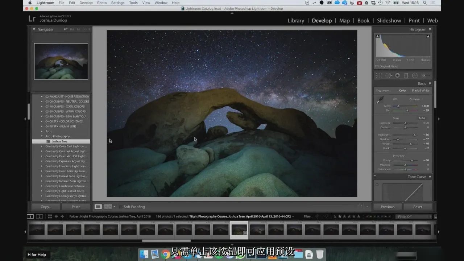
Task: Go back using the filmstrip left arrow
Action: [56, 216]
